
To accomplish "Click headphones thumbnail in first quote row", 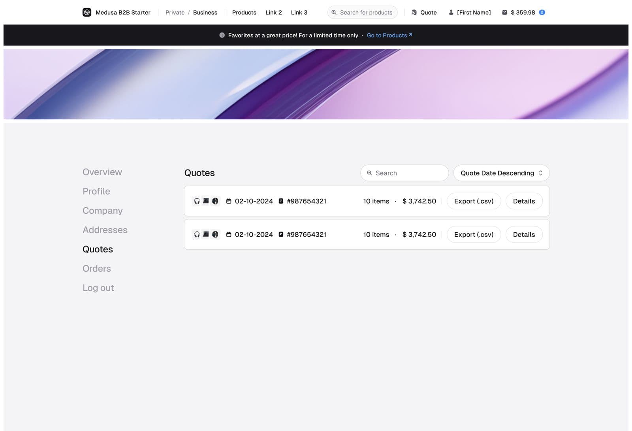I will tap(197, 201).
